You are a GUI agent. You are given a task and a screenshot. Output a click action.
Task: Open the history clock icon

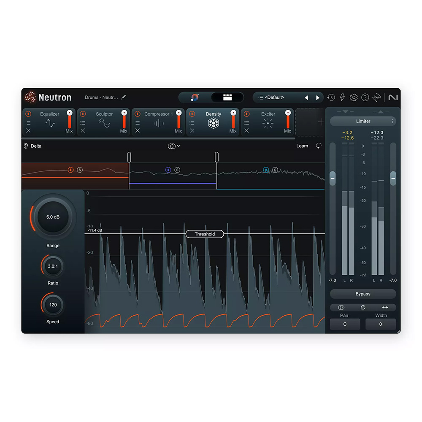tap(331, 97)
